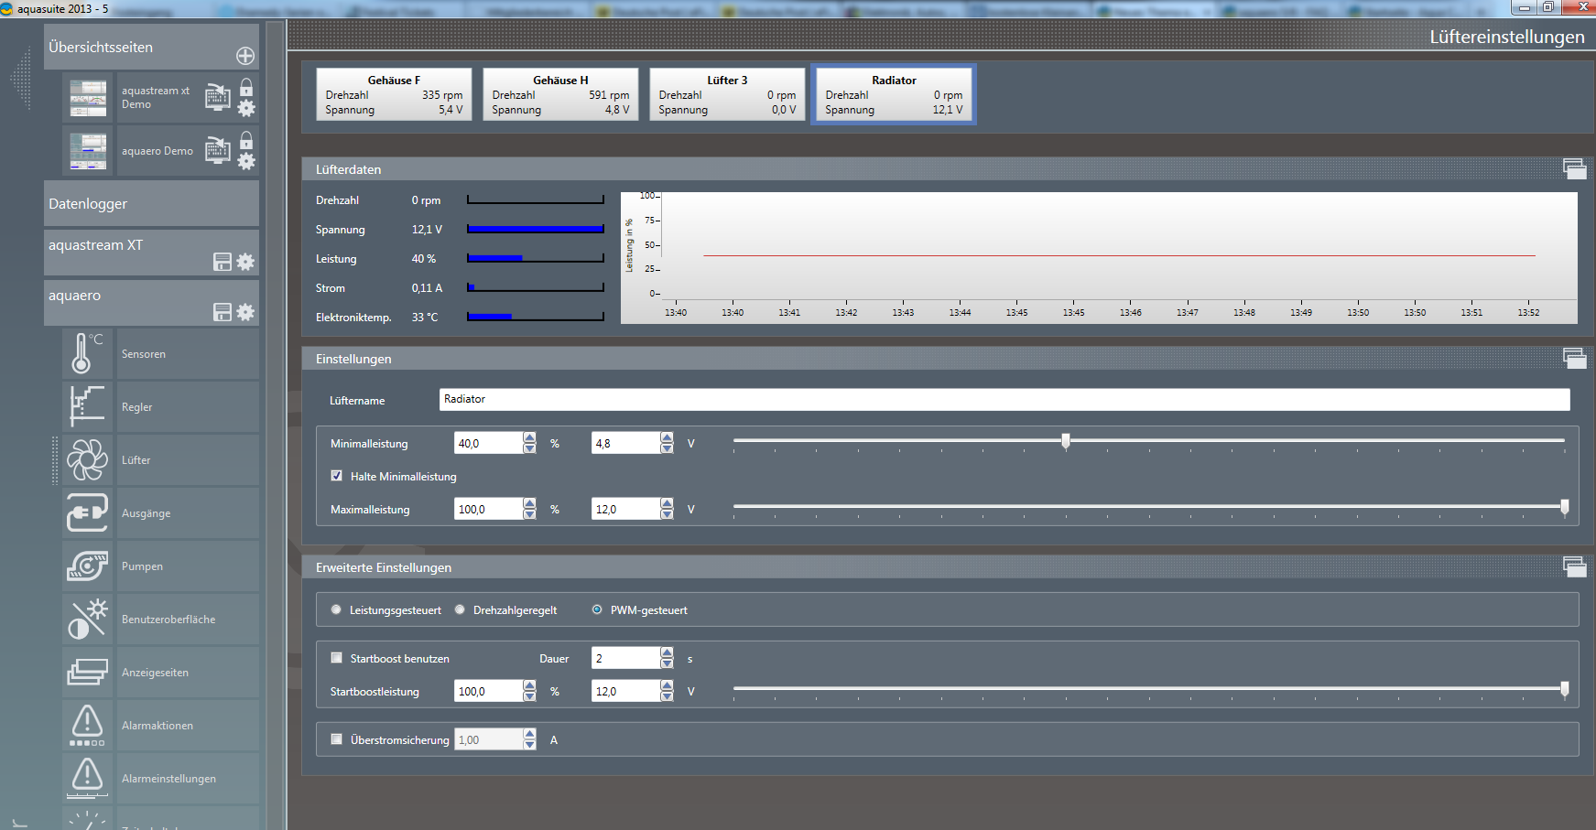This screenshot has width=1596, height=830.
Task: Open the Regler controller icon
Action: coord(87,407)
